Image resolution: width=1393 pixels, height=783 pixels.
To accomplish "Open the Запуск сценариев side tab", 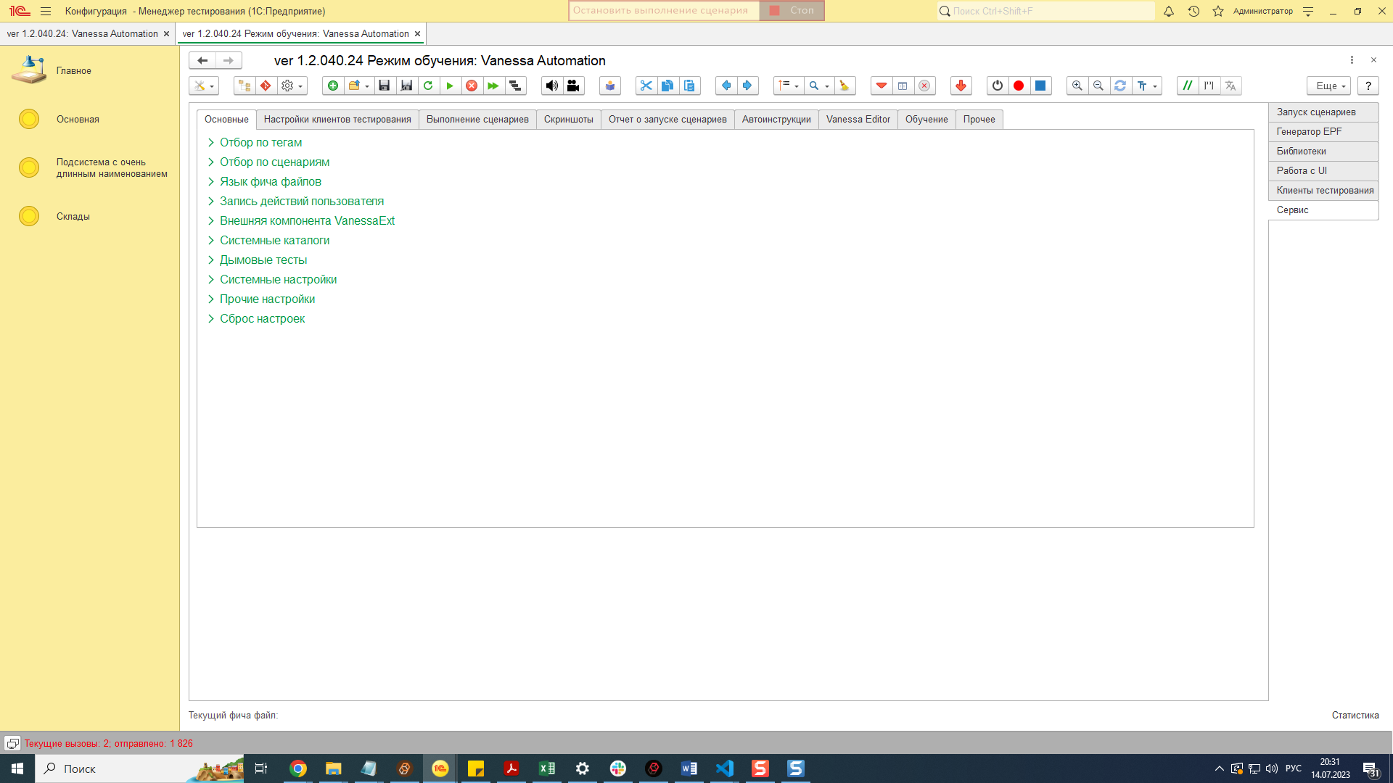I will click(x=1316, y=112).
